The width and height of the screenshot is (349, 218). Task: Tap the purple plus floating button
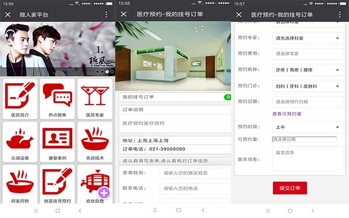pyautogui.click(x=104, y=193)
